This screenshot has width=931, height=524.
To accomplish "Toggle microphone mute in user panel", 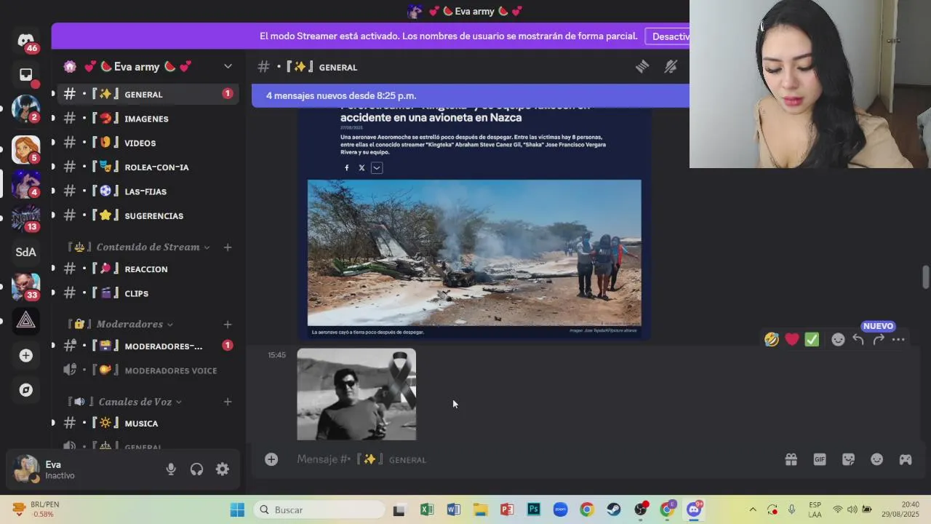I will click(171, 469).
